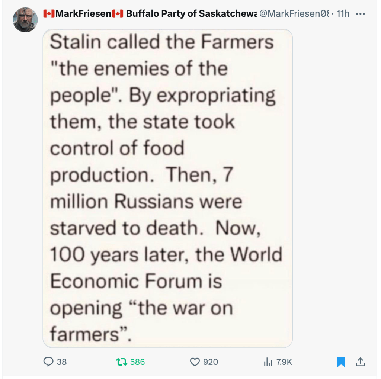Click the 586 retweet count
The height and width of the screenshot is (379, 381).
137,362
